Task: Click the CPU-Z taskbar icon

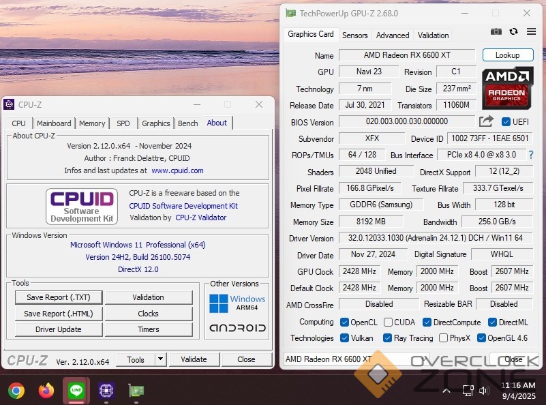Action: 106,391
